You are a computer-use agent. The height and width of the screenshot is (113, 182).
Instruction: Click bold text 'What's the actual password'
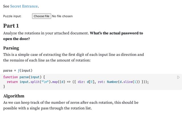point(116,33)
